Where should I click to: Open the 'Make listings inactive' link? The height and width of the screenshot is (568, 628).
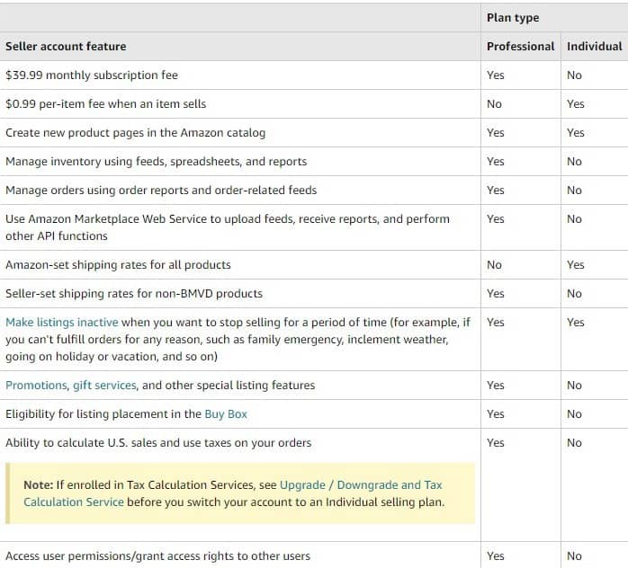click(x=62, y=323)
